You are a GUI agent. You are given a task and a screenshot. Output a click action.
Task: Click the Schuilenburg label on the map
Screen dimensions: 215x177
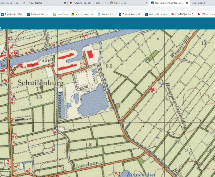[x=40, y=83]
